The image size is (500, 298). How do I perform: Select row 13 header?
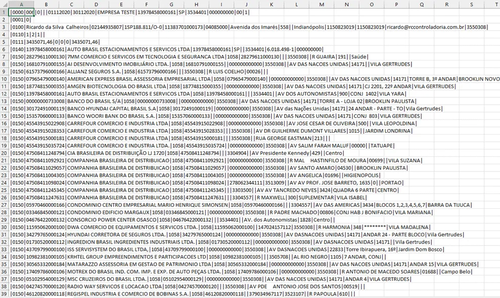[4, 101]
